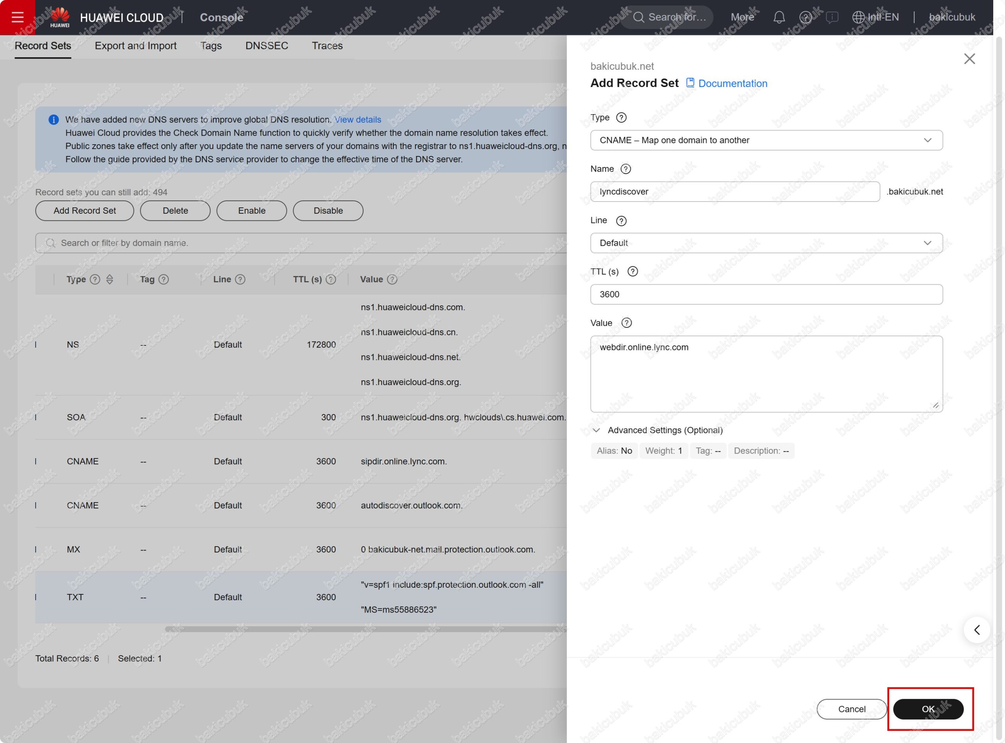Image resolution: width=1005 pixels, height=743 pixels.
Task: Select the TXT record row checkbox
Action: pos(36,597)
